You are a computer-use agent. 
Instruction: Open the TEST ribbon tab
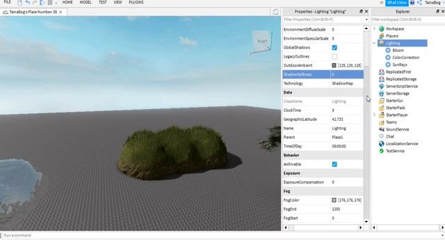(x=103, y=2)
